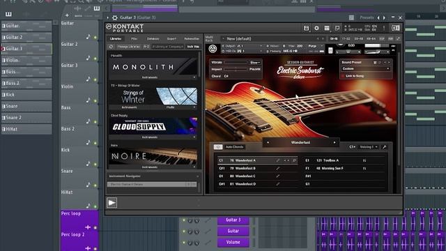Screen dimensions: 446x251
Task: Switch to the Files tab
Action: coord(134,39)
